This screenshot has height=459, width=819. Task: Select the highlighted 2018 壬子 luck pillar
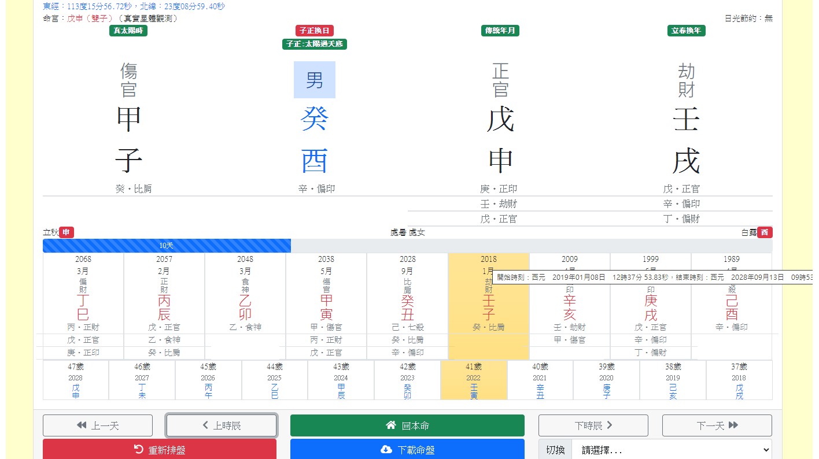(x=489, y=306)
